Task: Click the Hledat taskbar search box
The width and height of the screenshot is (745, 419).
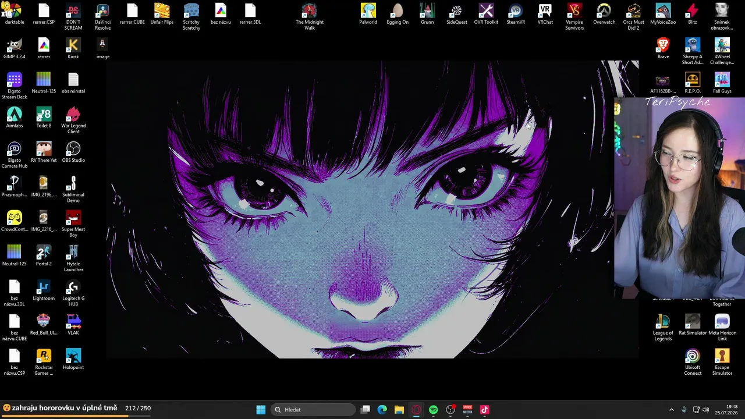Action: (313, 410)
